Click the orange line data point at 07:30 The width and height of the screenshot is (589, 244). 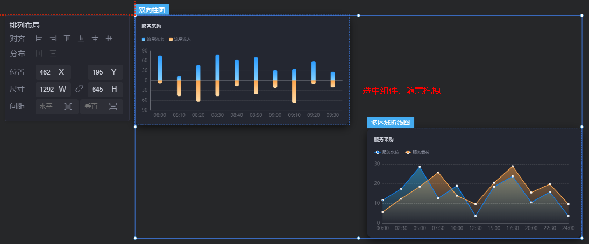[x=438, y=173]
